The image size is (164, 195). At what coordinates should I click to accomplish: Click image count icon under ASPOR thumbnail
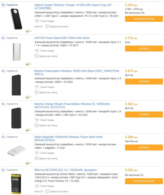click(x=27, y=64)
